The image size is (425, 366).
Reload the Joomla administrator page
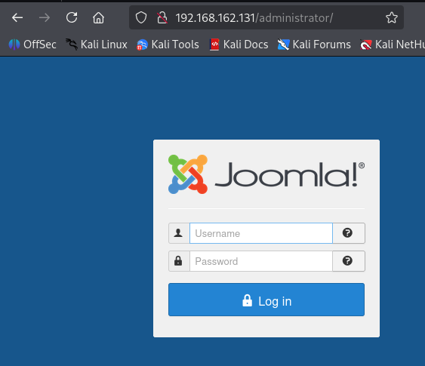[72, 17]
